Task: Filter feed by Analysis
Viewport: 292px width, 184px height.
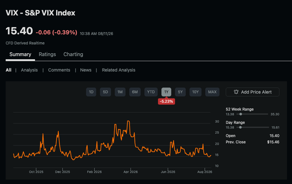Action: tap(29, 70)
